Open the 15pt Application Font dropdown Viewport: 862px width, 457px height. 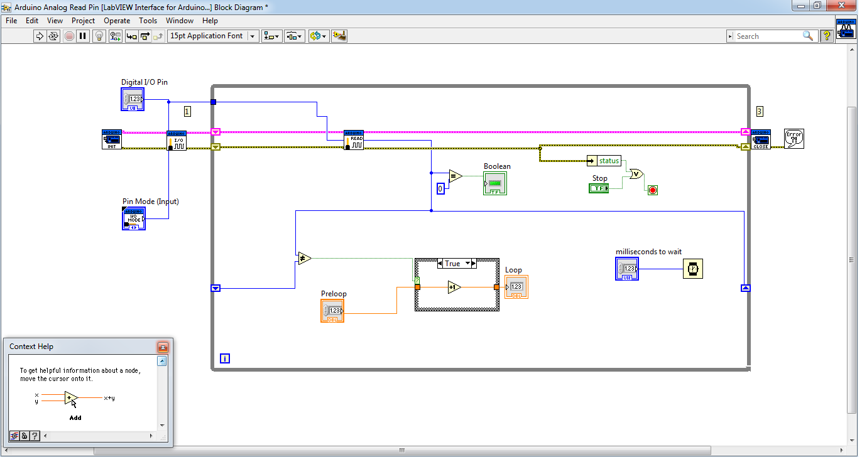tap(213, 36)
